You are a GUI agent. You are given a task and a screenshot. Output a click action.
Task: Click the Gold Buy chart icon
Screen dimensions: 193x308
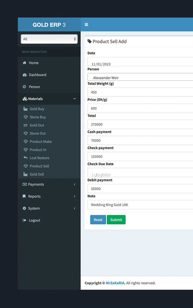(x=25, y=109)
